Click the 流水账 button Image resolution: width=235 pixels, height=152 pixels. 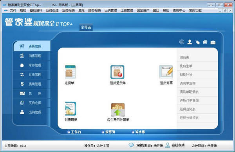(138, 132)
